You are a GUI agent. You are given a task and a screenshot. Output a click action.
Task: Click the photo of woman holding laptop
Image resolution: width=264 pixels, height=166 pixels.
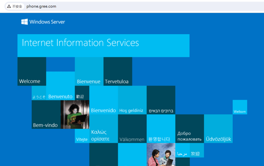tap(75, 115)
